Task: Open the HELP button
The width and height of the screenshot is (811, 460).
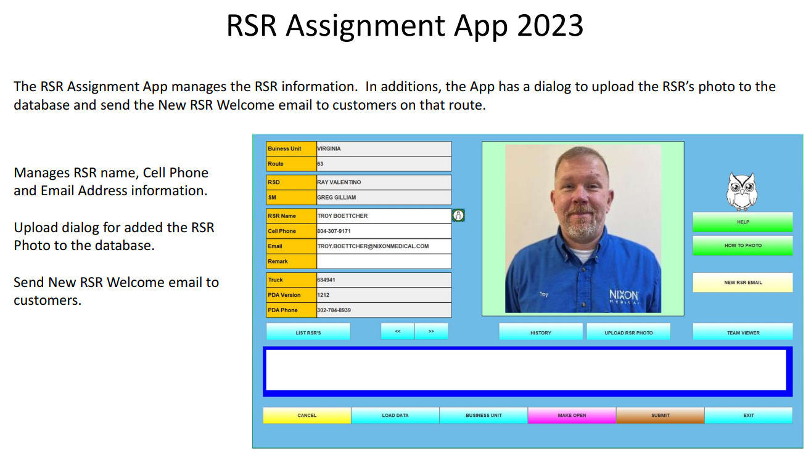Action: (743, 222)
